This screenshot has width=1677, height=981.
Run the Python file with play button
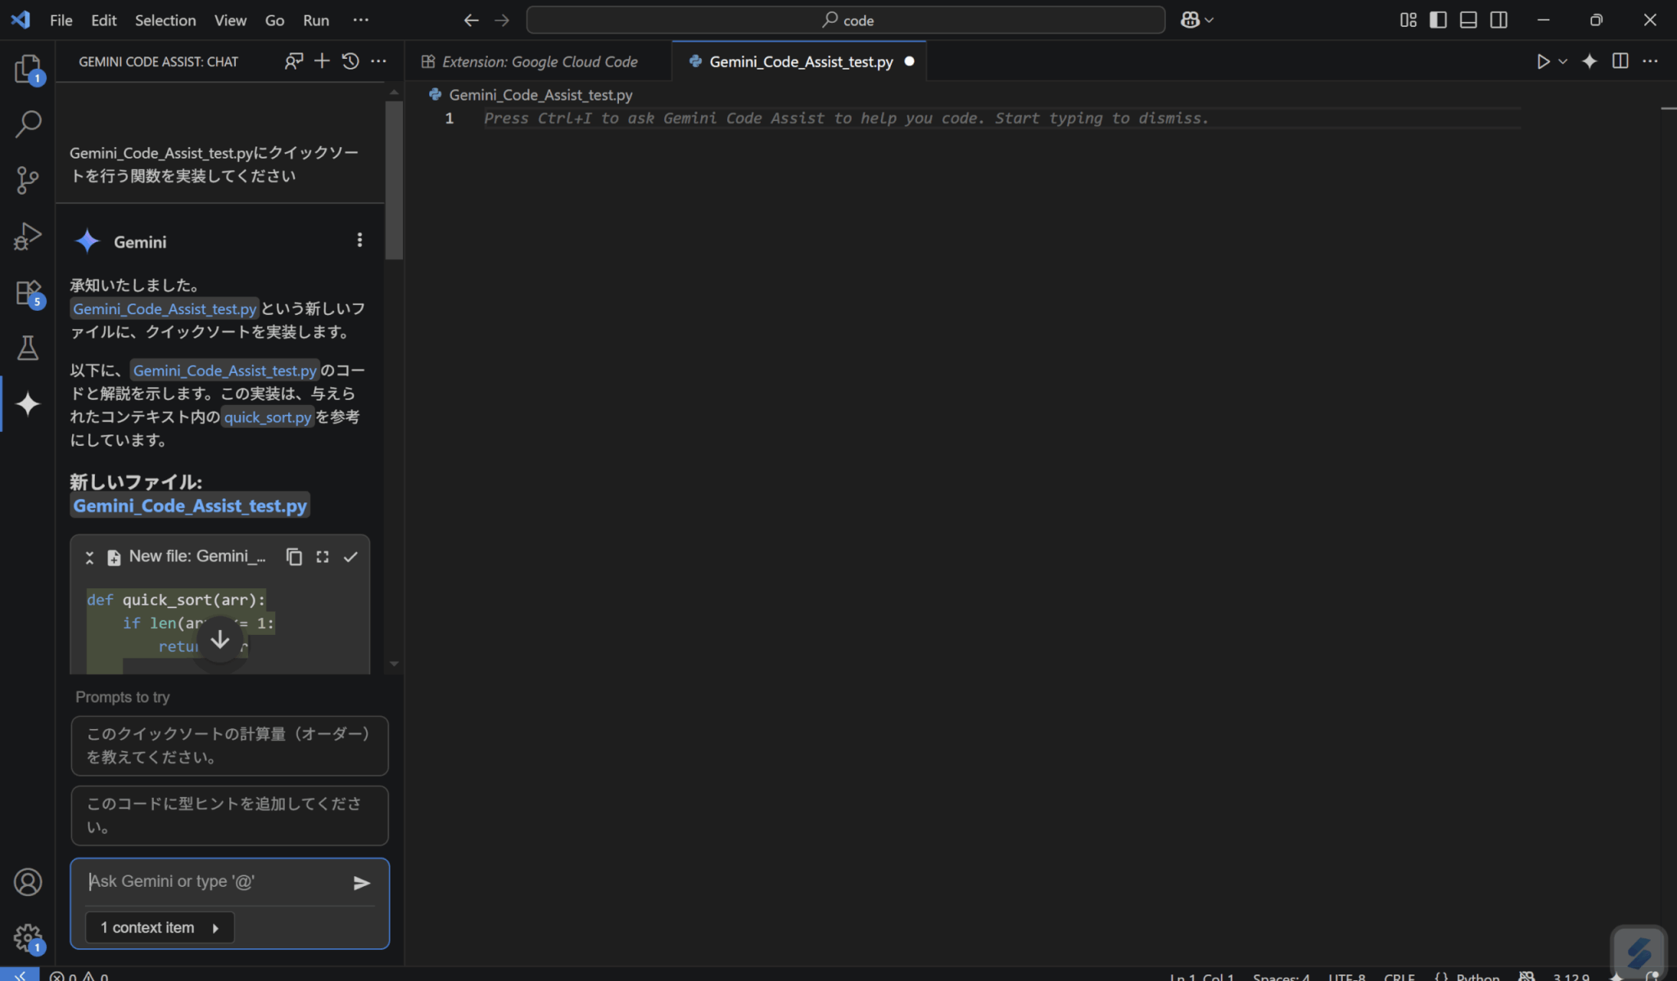pos(1543,61)
